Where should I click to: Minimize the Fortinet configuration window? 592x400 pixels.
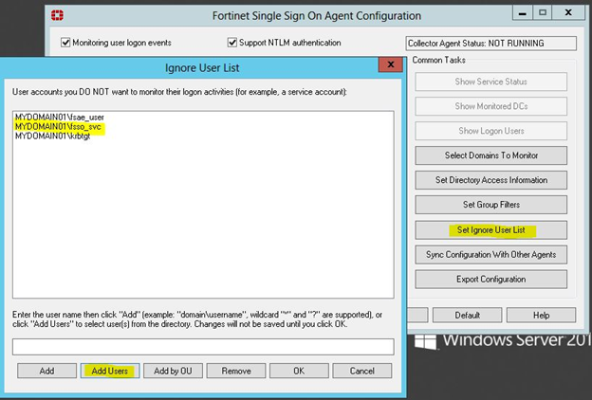click(523, 13)
